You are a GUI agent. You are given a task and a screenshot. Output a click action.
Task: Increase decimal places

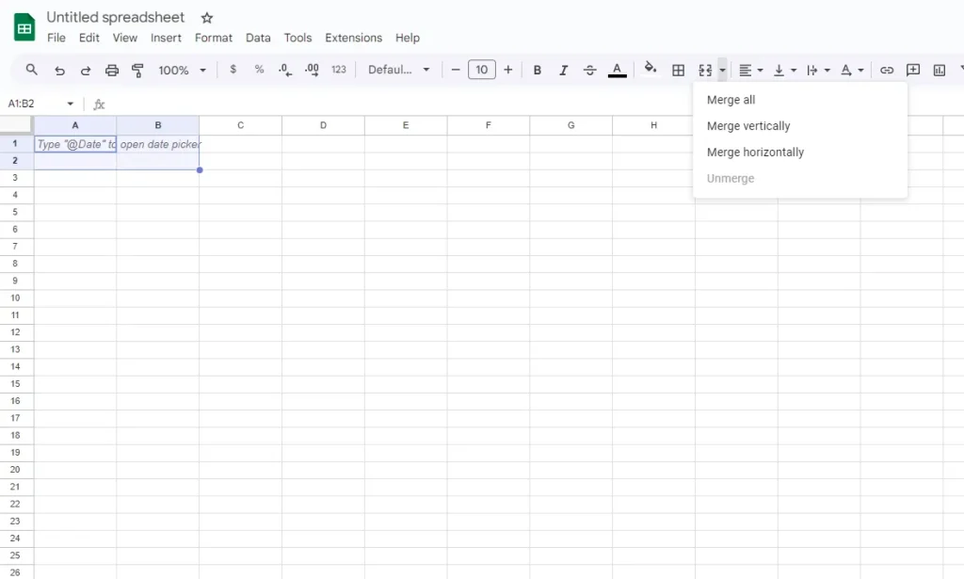[312, 70]
